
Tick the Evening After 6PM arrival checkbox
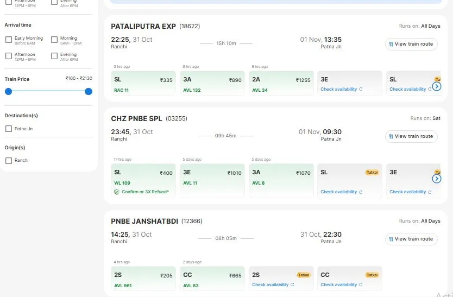(54, 56)
